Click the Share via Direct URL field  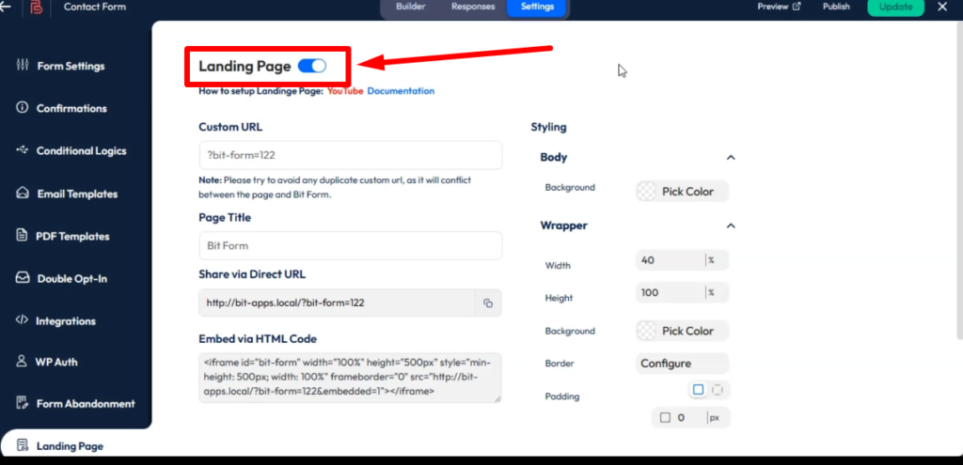pyautogui.click(x=338, y=303)
